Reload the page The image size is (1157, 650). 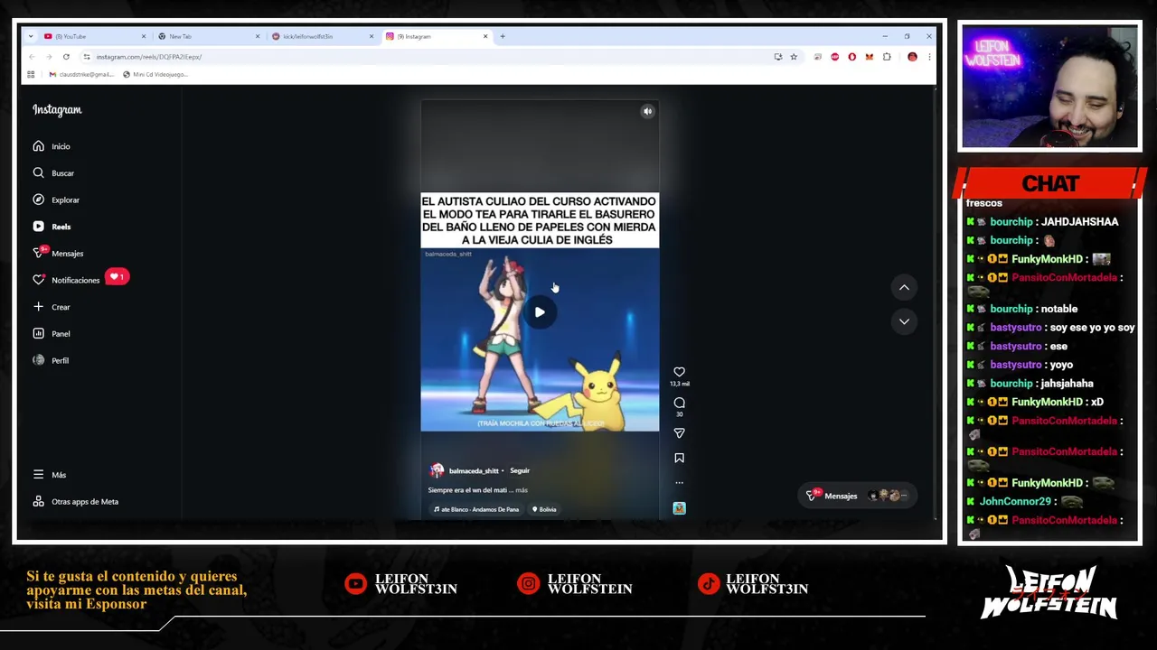pos(66,57)
